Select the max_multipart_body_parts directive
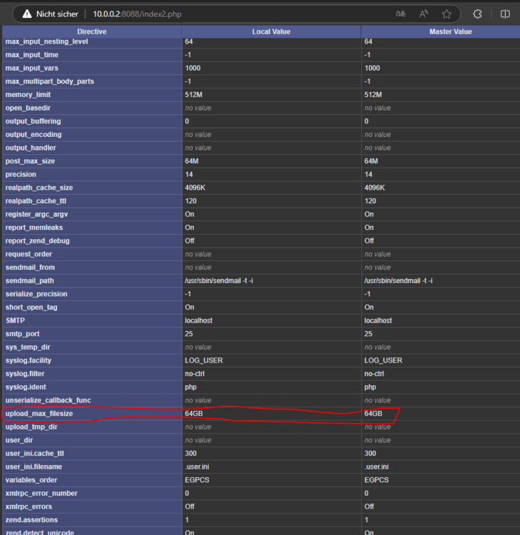This screenshot has width=520, height=535. [49, 81]
